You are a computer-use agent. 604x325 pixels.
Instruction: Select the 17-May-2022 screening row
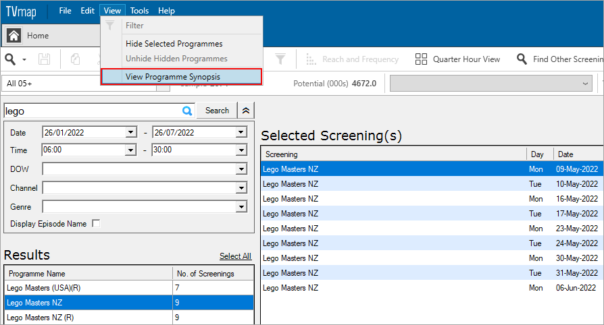tap(432, 214)
